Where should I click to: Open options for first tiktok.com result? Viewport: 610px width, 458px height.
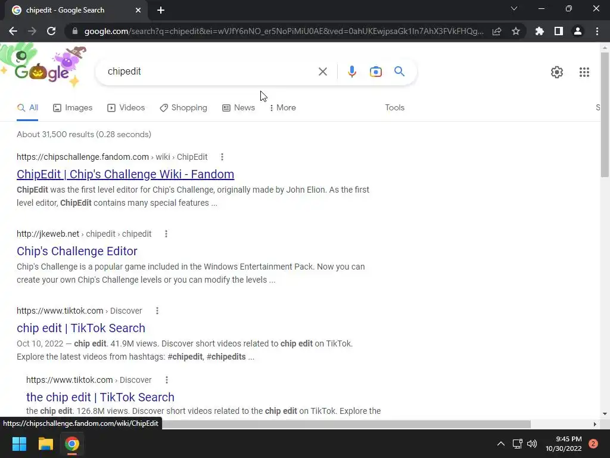coord(157,311)
